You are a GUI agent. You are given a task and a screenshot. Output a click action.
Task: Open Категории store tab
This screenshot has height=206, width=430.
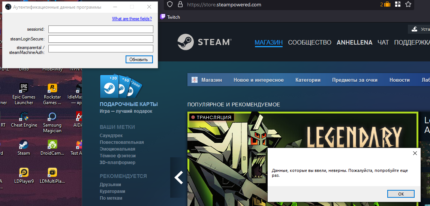point(308,80)
